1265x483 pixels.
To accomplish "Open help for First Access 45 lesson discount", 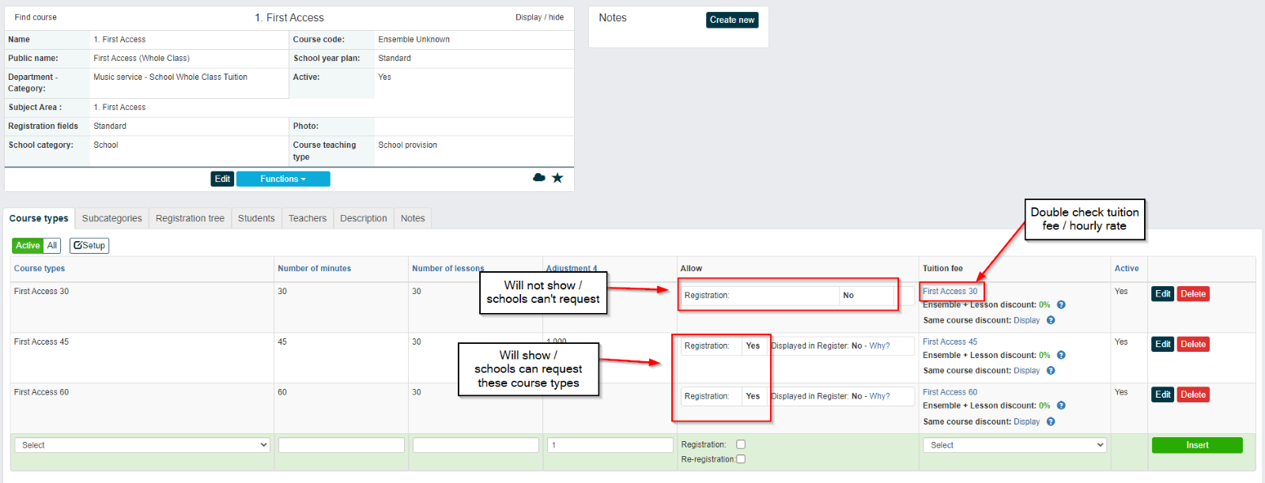I will coord(1061,355).
